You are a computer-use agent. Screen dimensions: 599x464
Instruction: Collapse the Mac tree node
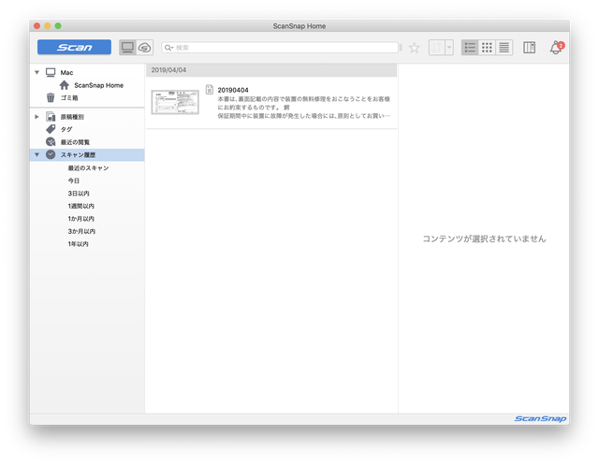click(x=37, y=72)
